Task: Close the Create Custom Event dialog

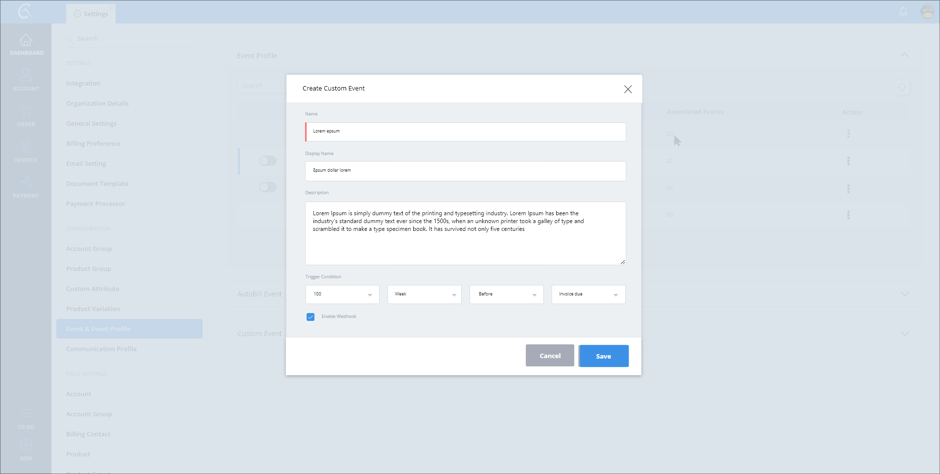Action: tap(628, 89)
